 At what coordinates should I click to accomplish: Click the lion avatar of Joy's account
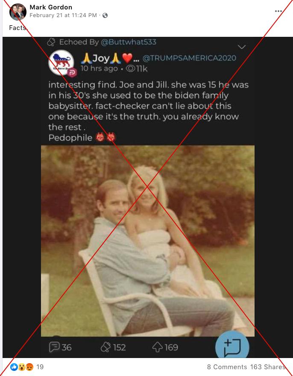click(x=62, y=63)
